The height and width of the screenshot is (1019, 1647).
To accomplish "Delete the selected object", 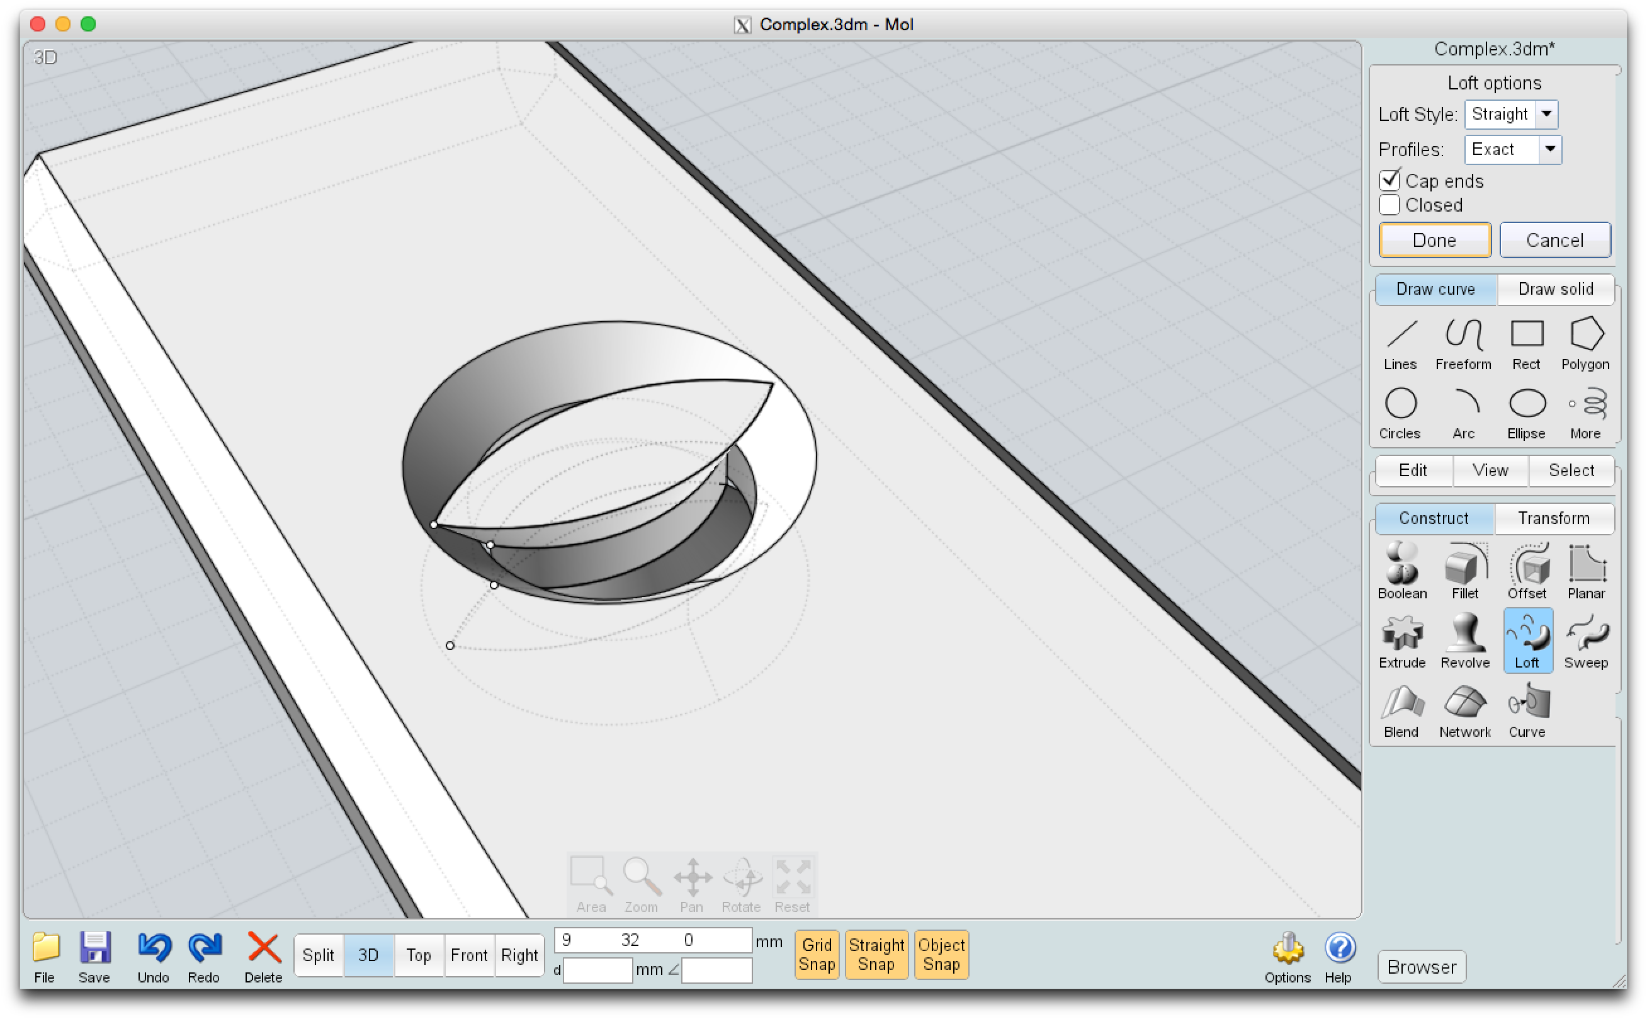I will coord(263,958).
